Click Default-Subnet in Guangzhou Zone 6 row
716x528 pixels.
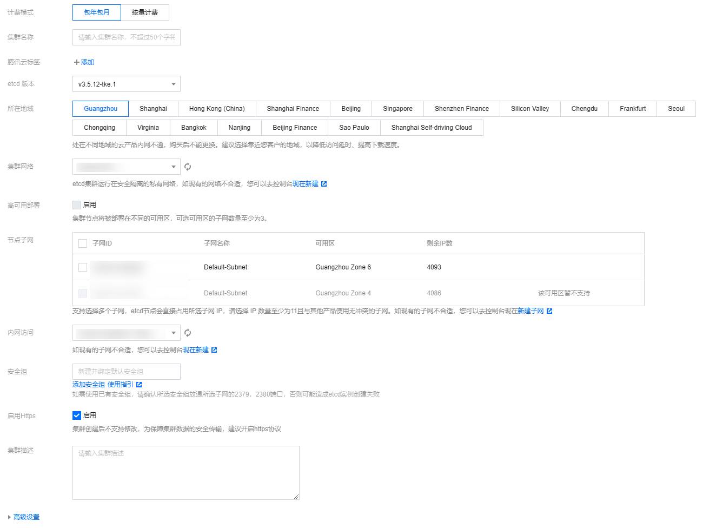tap(226, 267)
